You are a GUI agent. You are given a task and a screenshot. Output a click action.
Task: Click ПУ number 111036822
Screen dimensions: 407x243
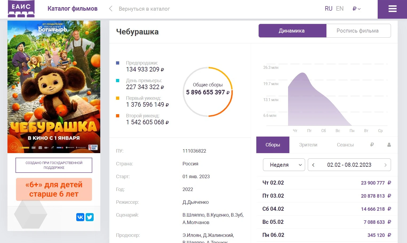point(194,151)
